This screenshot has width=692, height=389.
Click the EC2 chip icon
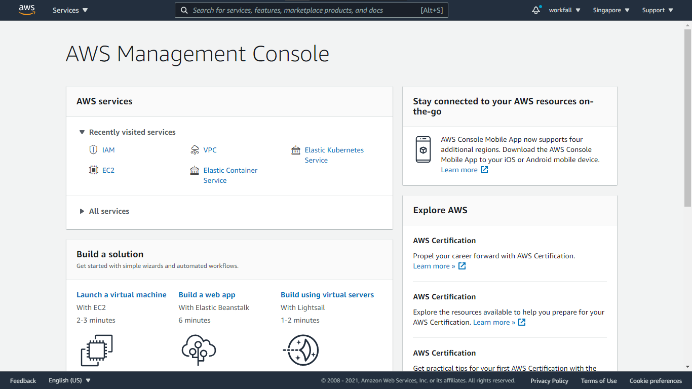[93, 170]
